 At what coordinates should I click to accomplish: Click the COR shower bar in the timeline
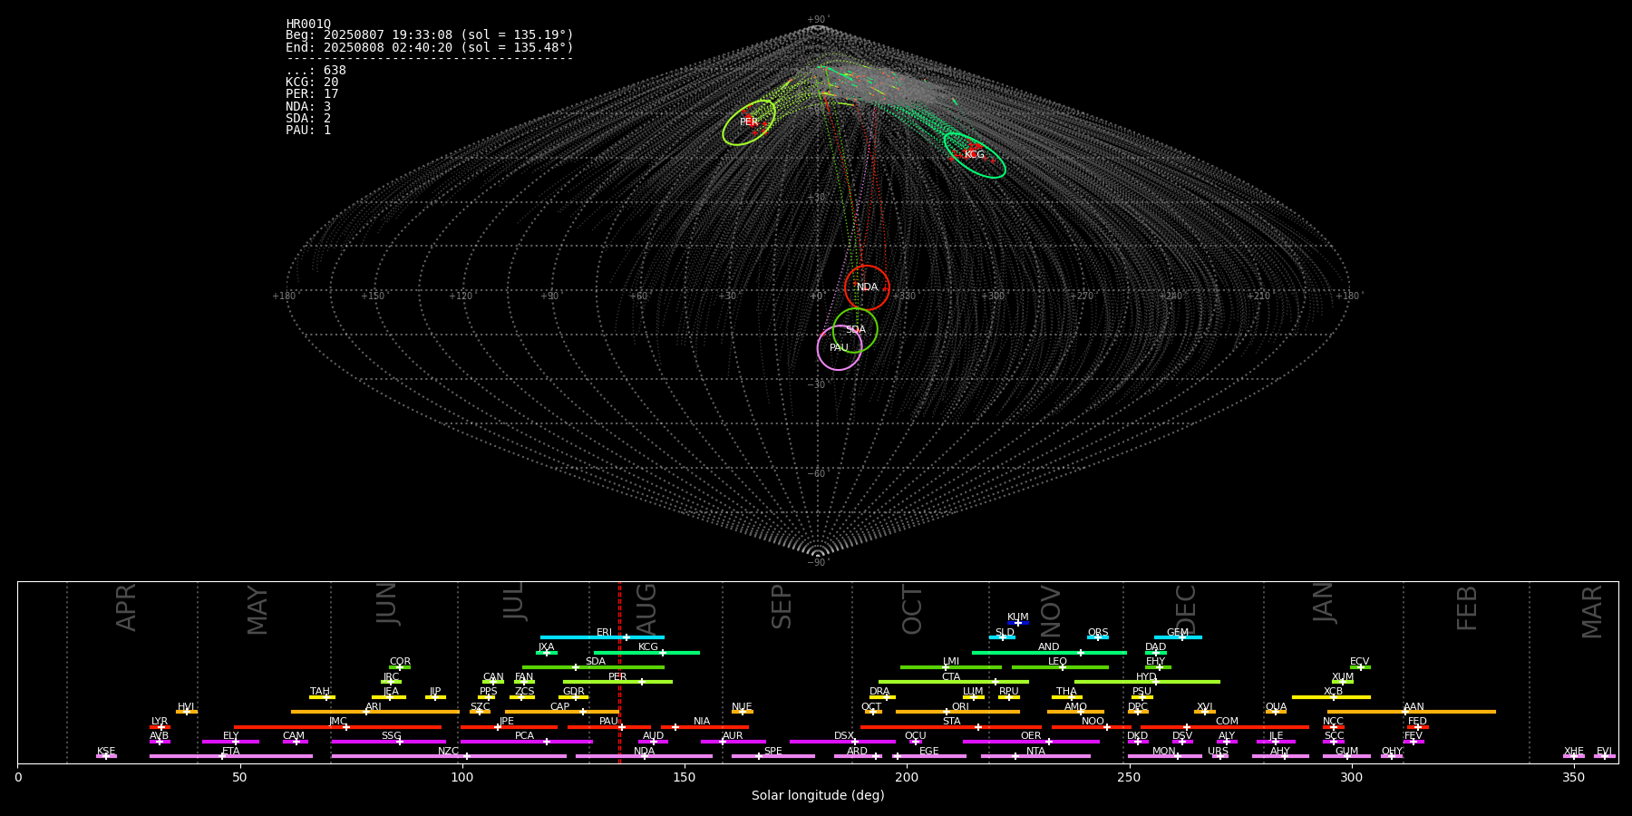point(400,667)
